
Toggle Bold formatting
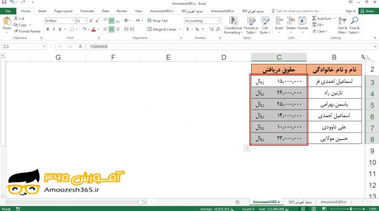point(48,30)
